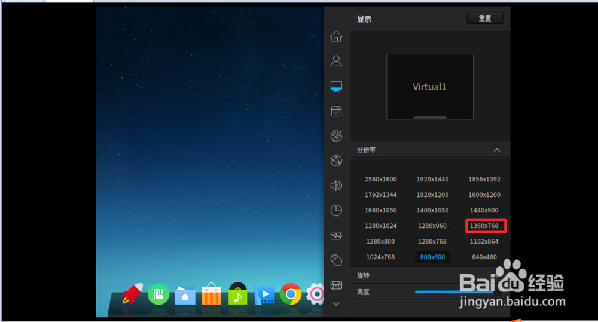Screen dimensions: 598x322
Task: Choose resolution 2560x1600
Action: (x=380, y=180)
